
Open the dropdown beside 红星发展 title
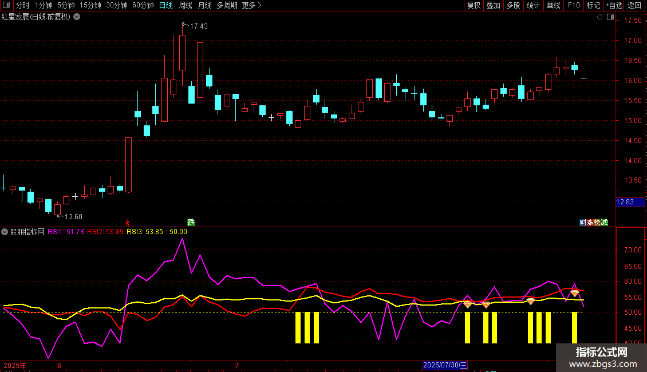77,17
